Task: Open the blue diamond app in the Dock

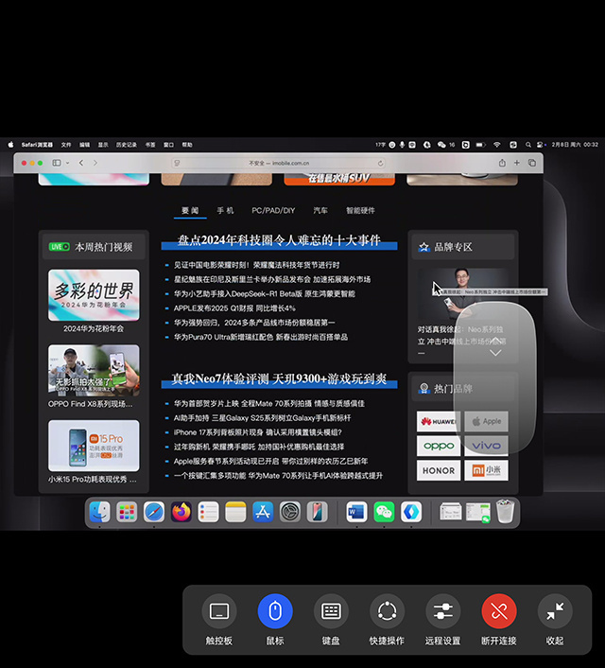Action: (411, 512)
